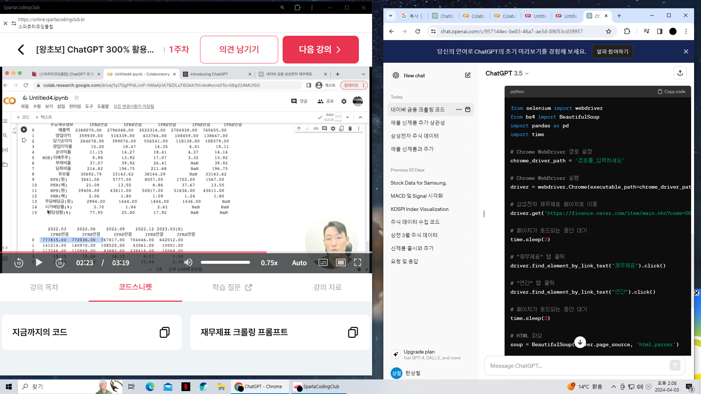Mute the video speaker icon
Screen dimensions: 701x394
click(188, 263)
